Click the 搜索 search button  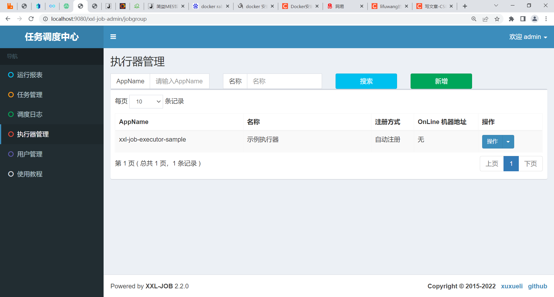point(366,81)
